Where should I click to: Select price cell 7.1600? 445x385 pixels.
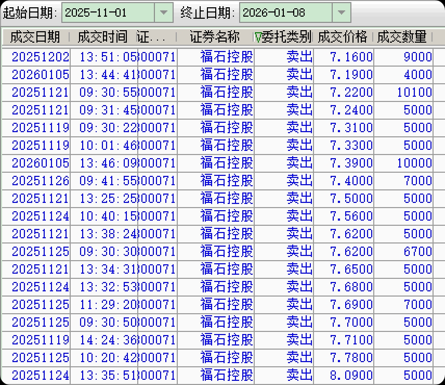[x=344, y=57]
